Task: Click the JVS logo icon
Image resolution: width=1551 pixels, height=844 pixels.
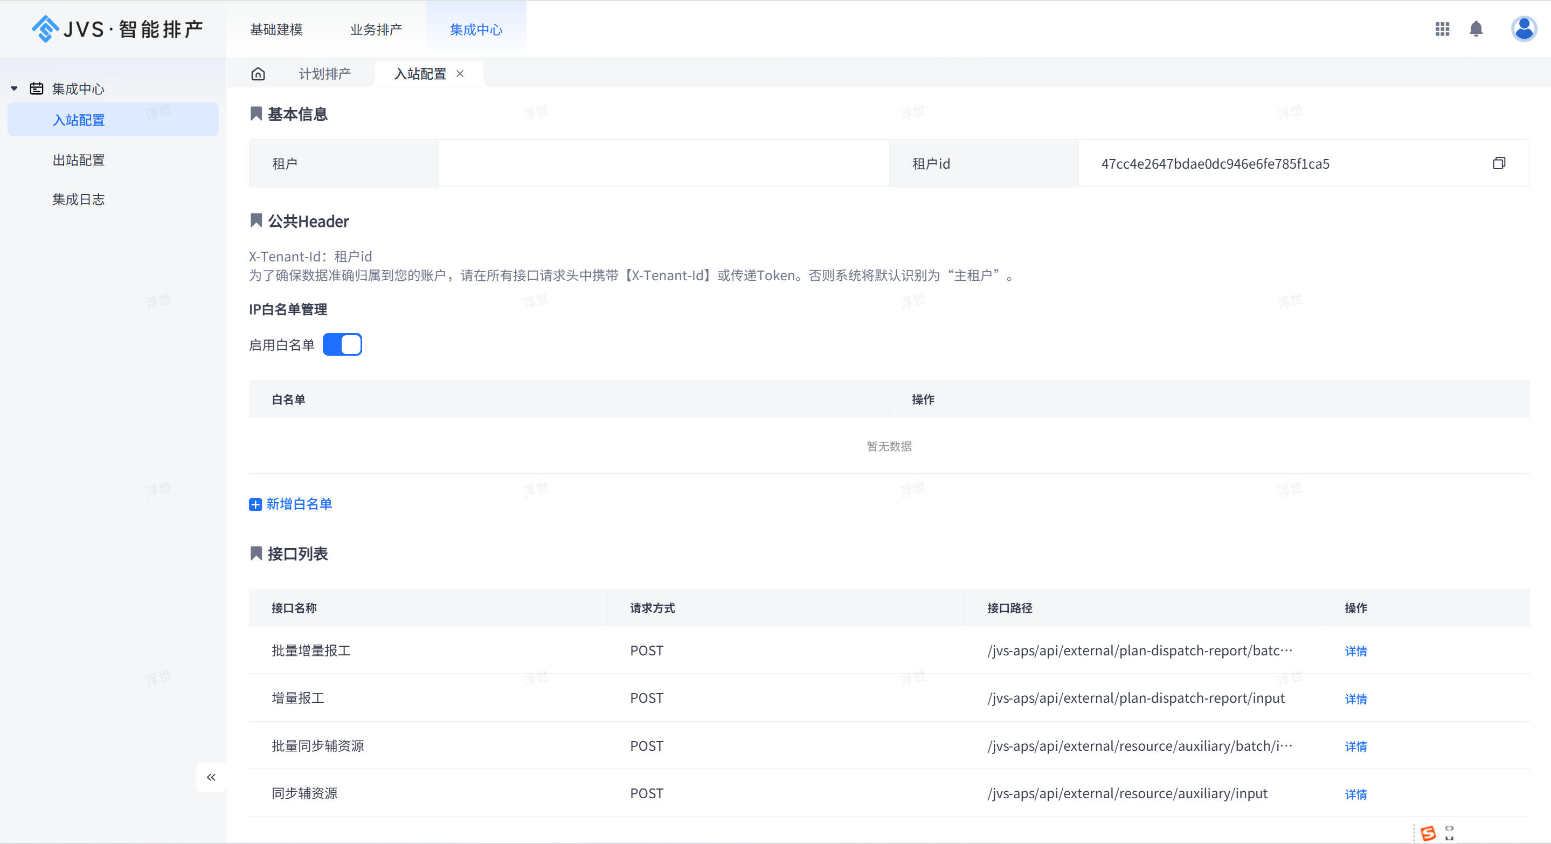Action: coord(45,28)
